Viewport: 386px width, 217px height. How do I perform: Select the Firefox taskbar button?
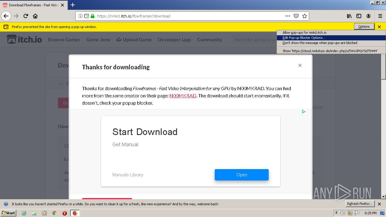pyautogui.click(x=75, y=213)
